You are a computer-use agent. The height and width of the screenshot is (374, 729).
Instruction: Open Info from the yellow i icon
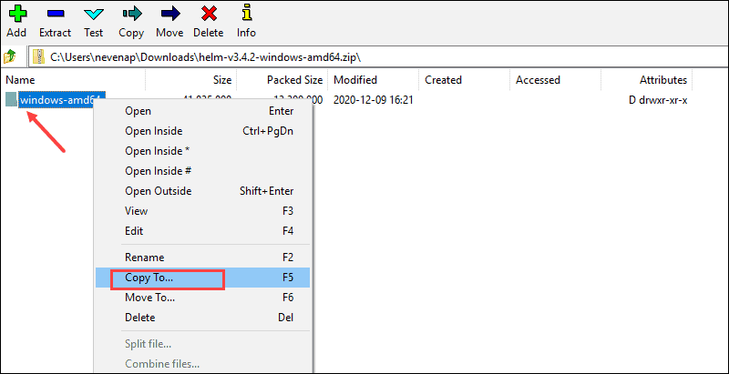pyautogui.click(x=246, y=13)
